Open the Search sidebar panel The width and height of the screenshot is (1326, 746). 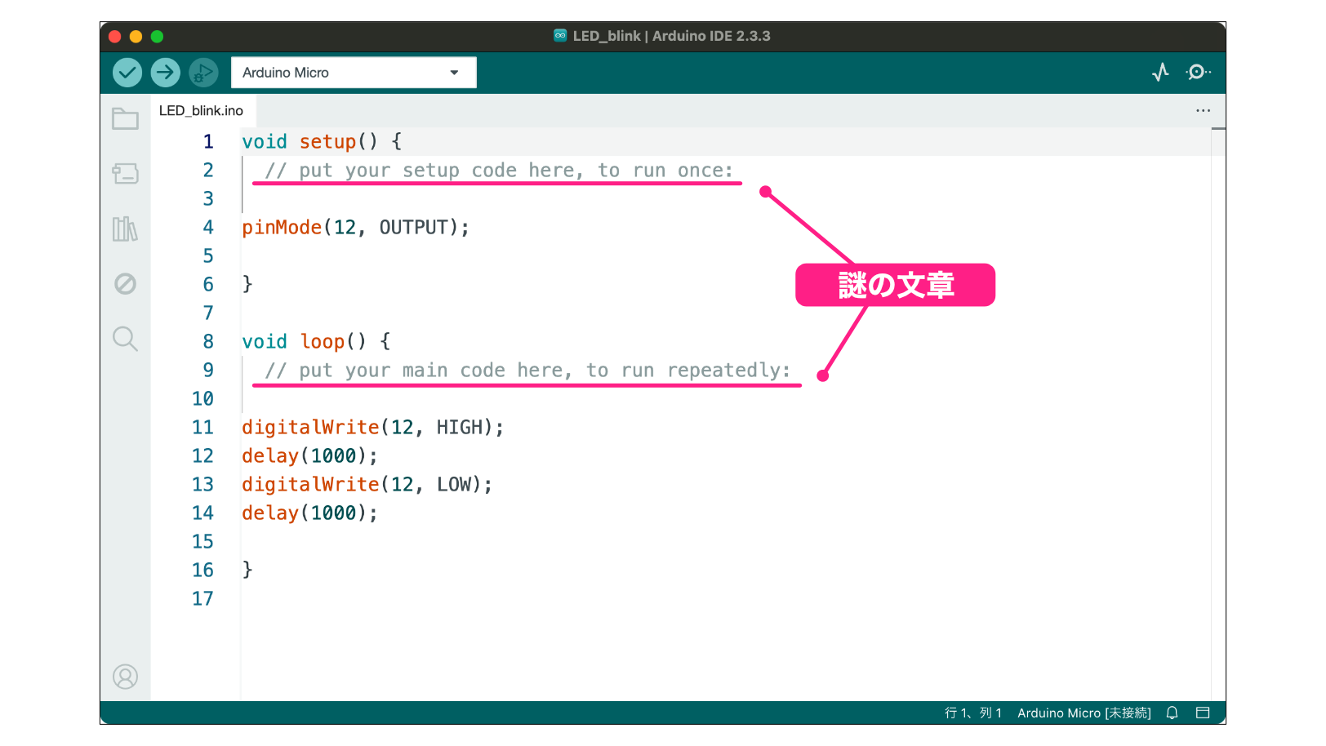click(125, 339)
